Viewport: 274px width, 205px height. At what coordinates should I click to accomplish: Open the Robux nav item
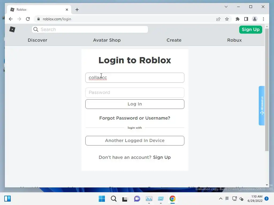234,40
